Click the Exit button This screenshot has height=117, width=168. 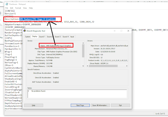tap(120, 105)
